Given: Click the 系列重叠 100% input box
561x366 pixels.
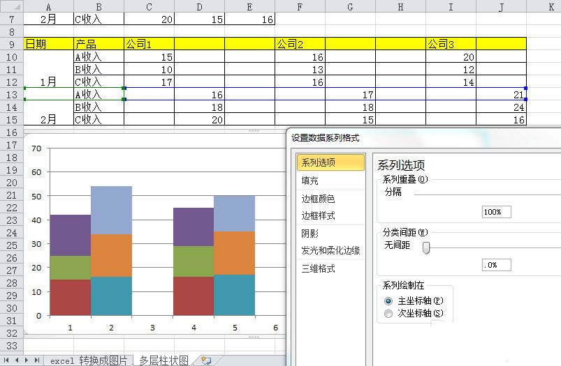Looking at the screenshot, I should (496, 212).
